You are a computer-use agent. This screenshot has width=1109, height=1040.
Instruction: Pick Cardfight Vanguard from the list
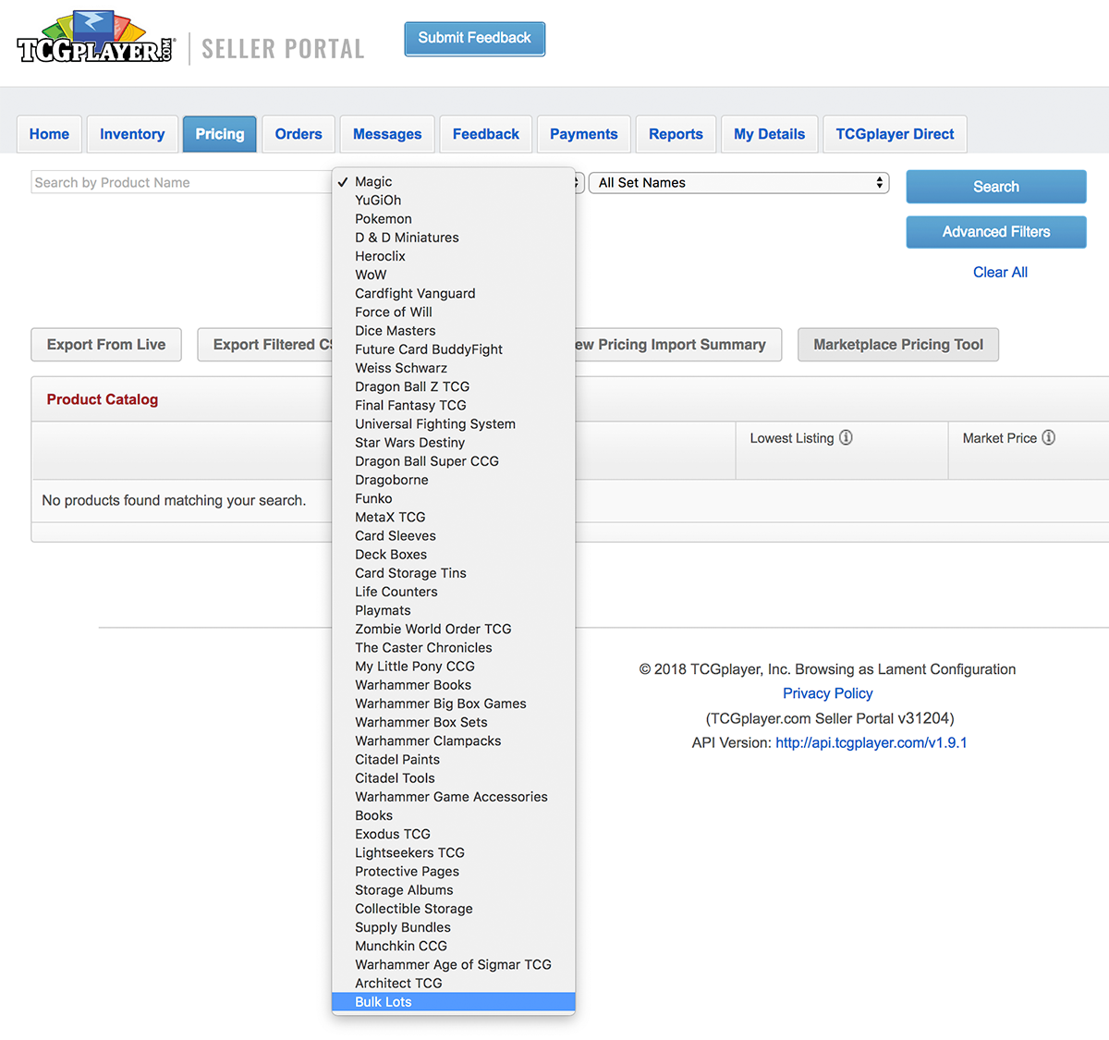coord(454,294)
